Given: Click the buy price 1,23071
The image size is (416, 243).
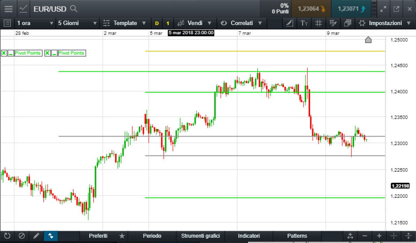Looking at the screenshot, I should (x=351, y=9).
